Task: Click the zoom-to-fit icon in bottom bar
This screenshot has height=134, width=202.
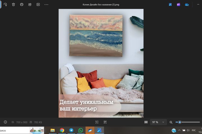Action: [97, 122]
